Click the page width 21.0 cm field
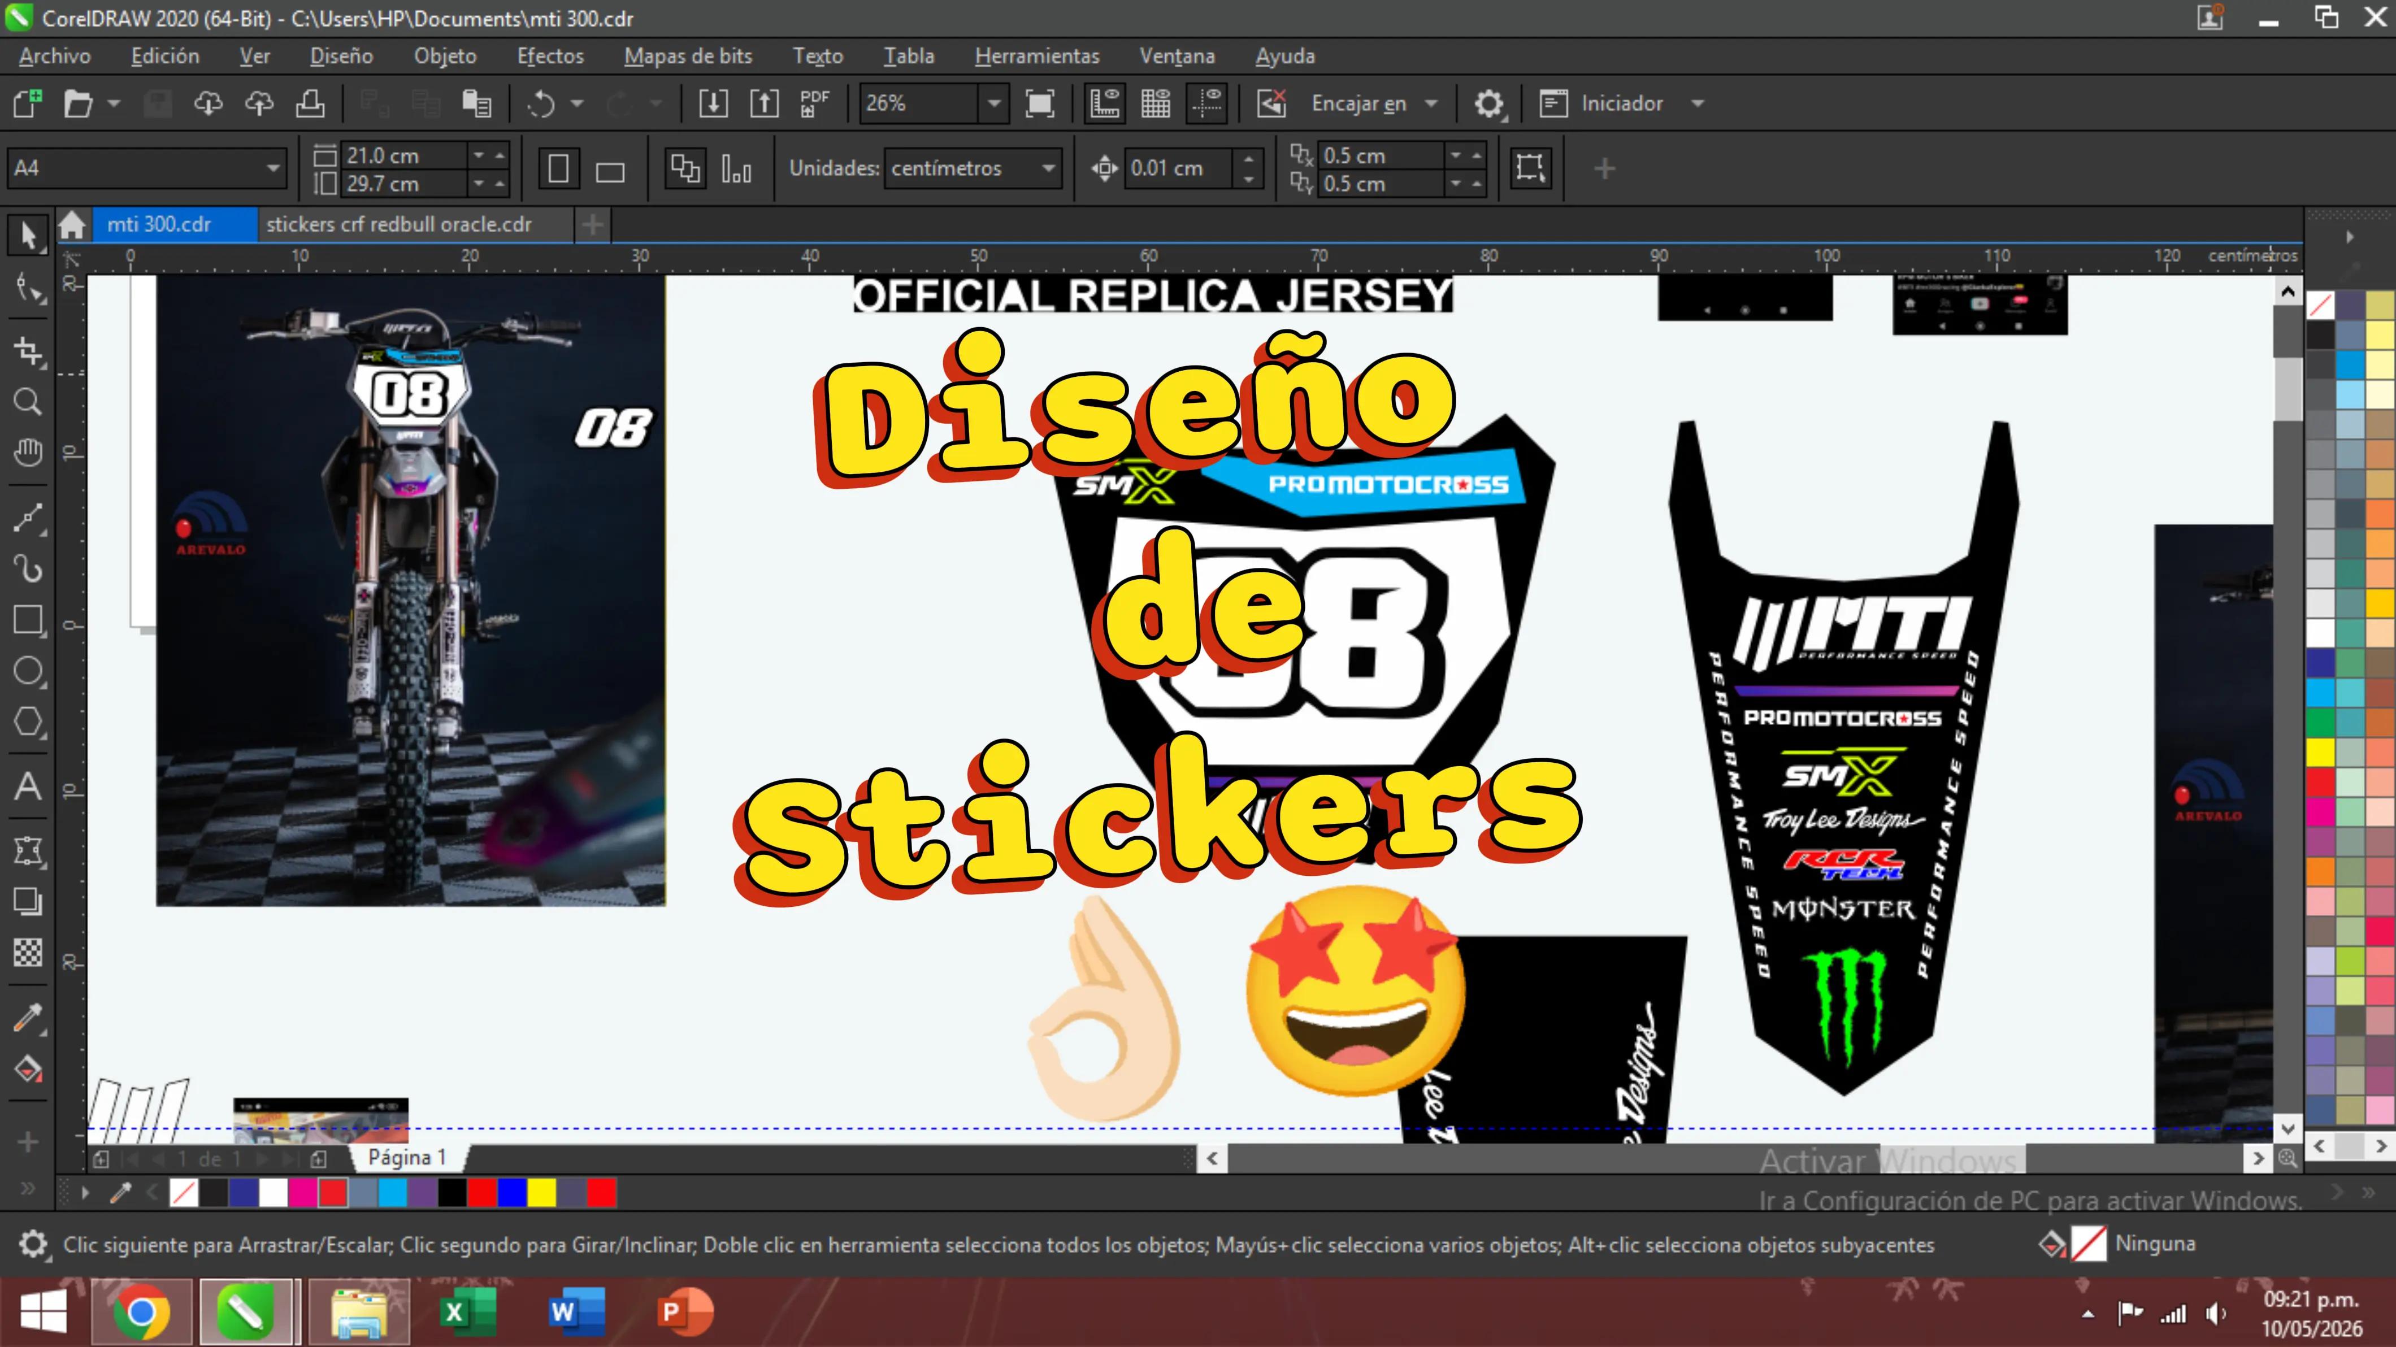 [403, 155]
